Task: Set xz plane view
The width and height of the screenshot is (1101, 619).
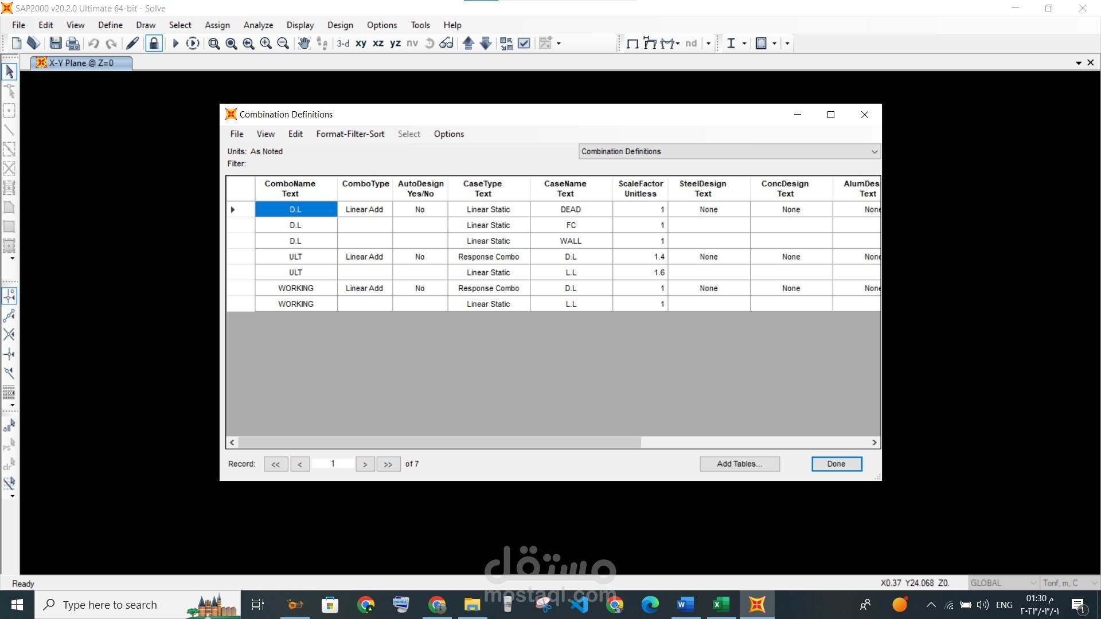Action: (378, 43)
